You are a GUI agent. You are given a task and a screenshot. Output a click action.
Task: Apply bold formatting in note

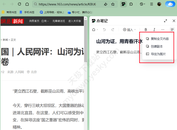(146, 30)
